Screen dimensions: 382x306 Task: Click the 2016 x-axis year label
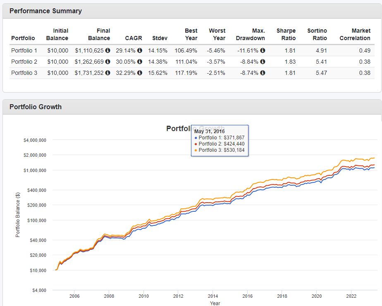(x=247, y=296)
